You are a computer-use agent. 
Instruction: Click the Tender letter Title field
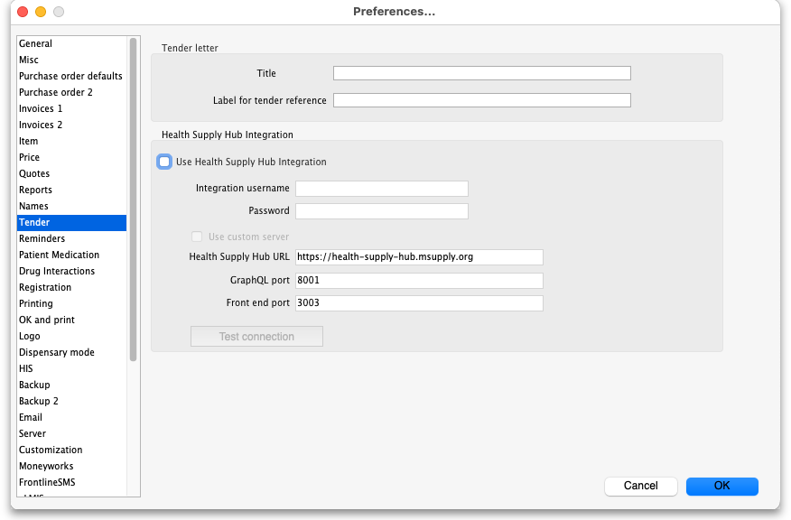point(481,74)
